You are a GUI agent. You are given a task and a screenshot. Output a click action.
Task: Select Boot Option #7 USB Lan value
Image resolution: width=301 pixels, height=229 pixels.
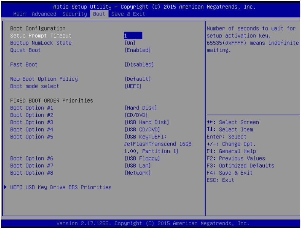[138, 166]
